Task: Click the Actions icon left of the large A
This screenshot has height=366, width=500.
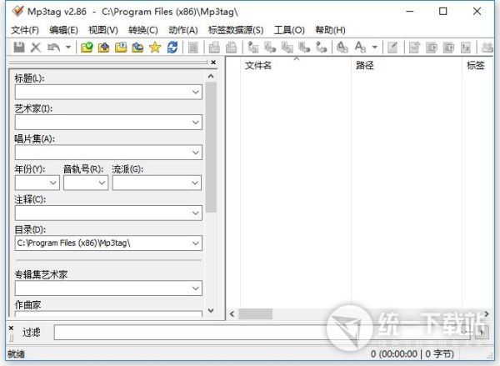Action: 342,48
